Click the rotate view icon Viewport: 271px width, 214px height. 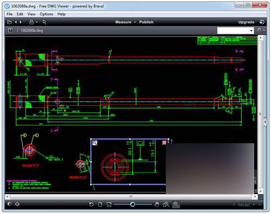coord(91,204)
